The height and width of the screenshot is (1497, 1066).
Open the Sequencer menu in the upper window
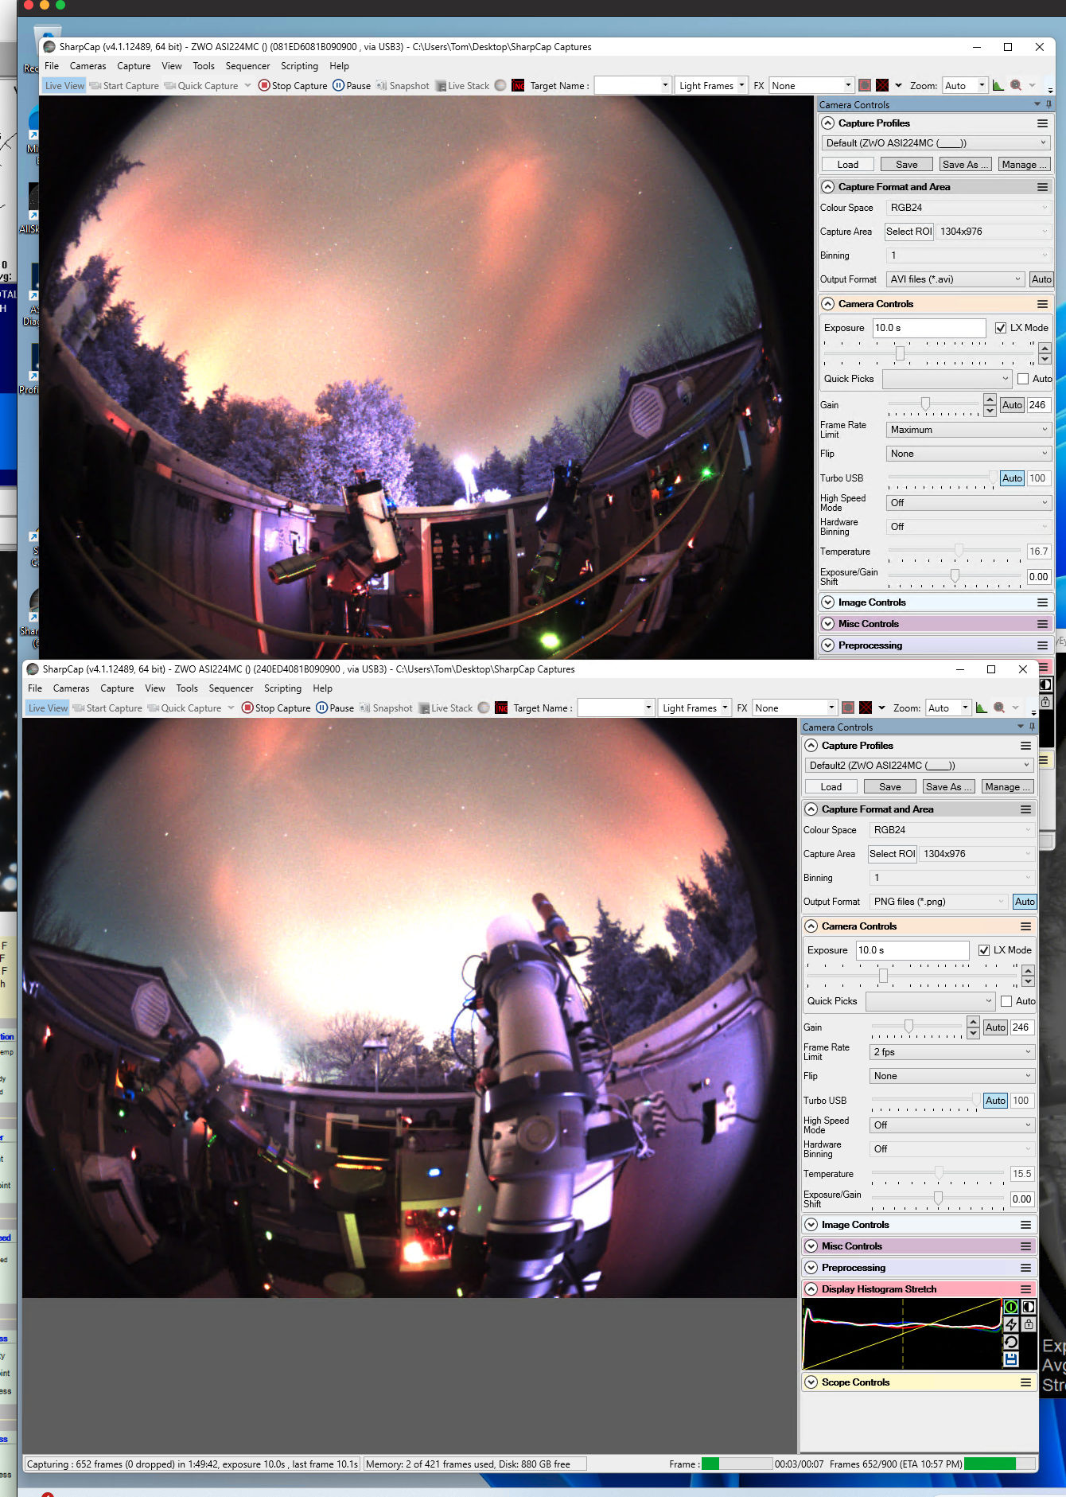[x=247, y=66]
